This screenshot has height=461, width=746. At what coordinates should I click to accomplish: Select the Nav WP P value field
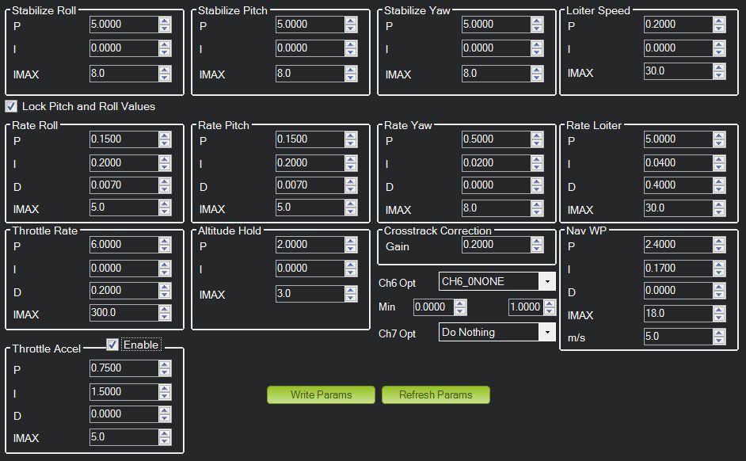tap(679, 245)
